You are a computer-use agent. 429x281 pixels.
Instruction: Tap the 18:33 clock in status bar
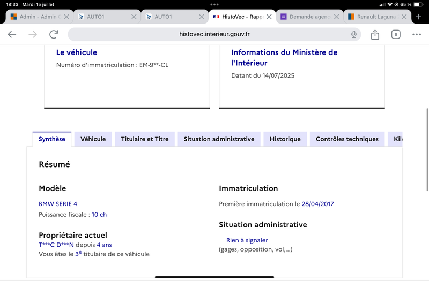[x=12, y=5]
